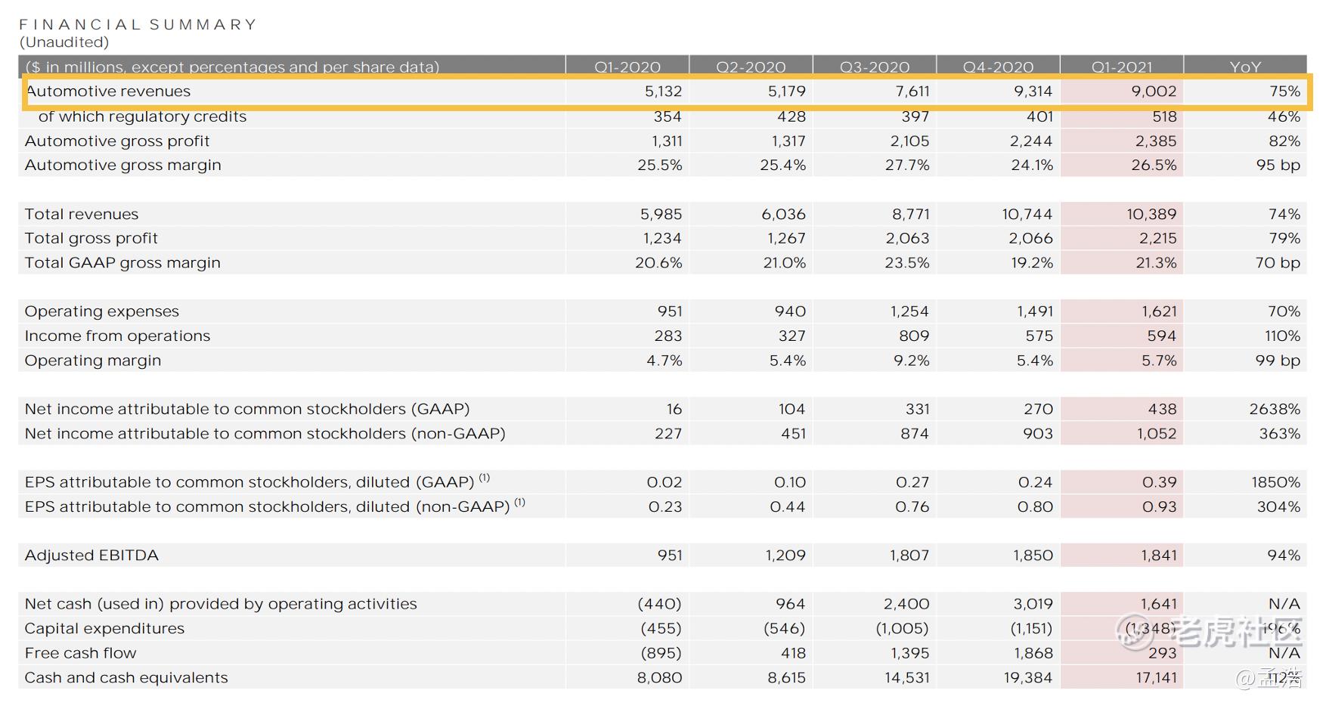Click the '$ in millions' units note
This screenshot has height=709, width=1329.
coord(232,67)
